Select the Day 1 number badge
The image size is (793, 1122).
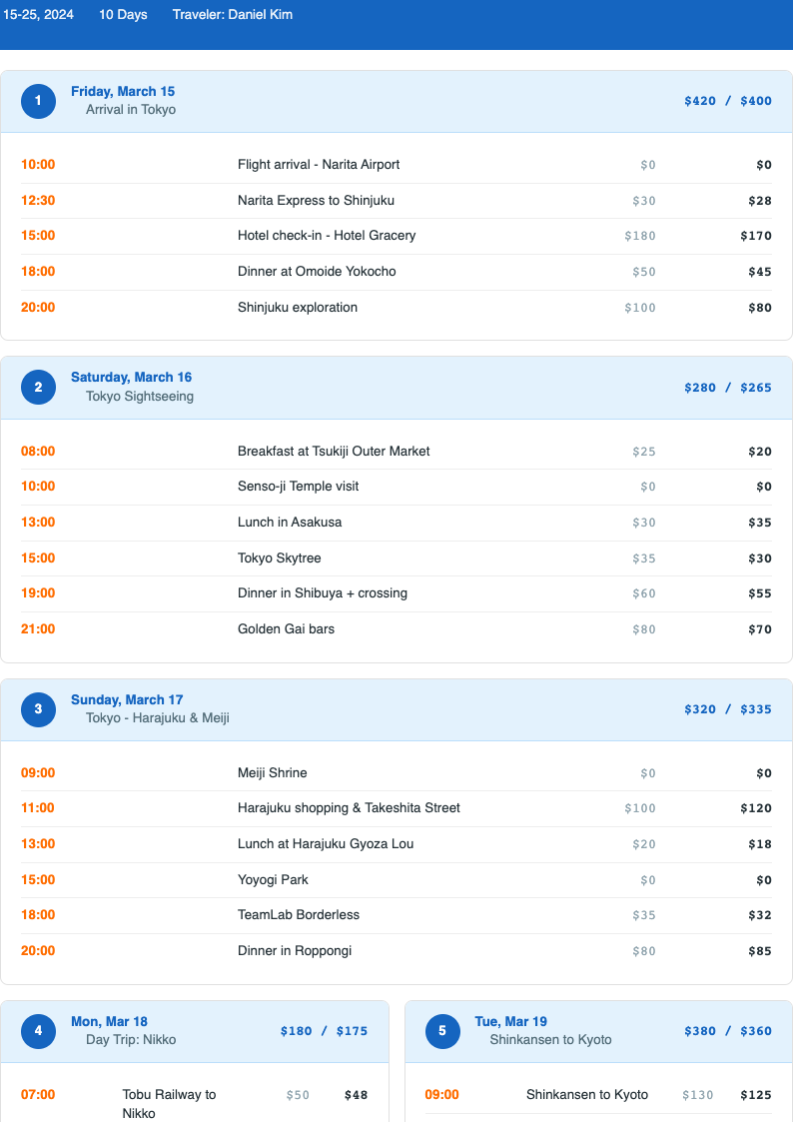(38, 101)
